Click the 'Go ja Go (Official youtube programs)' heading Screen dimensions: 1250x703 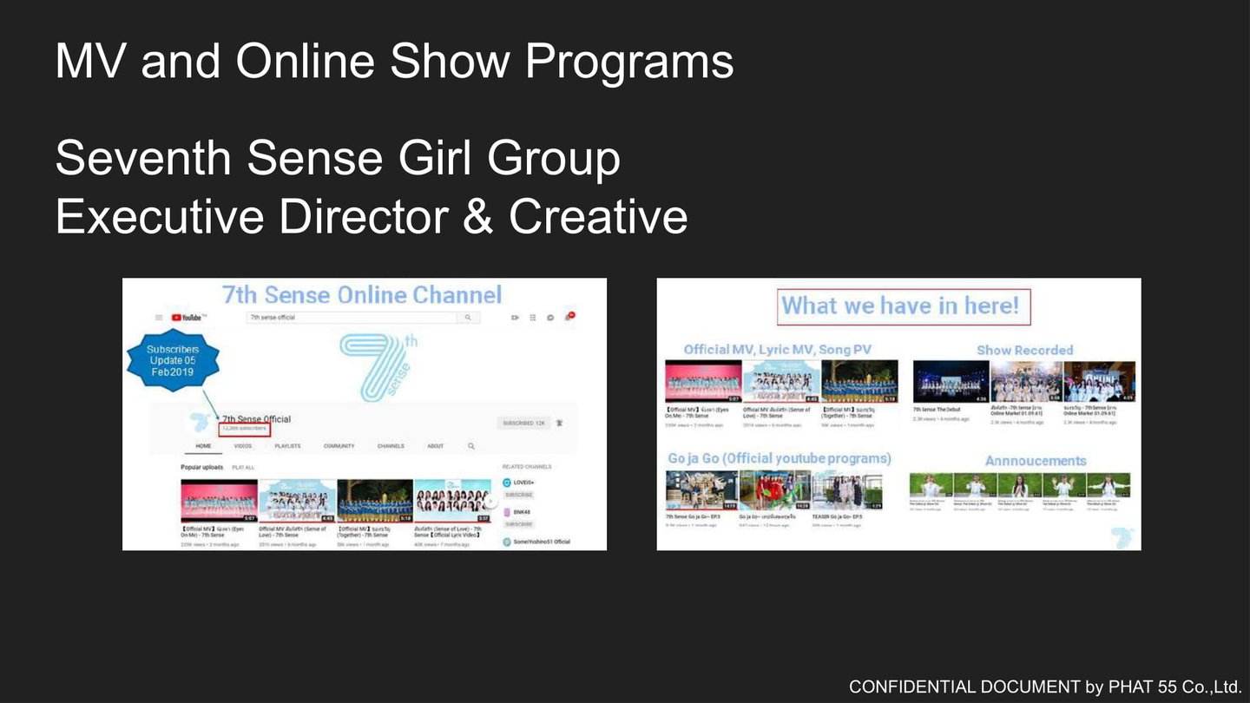click(780, 458)
